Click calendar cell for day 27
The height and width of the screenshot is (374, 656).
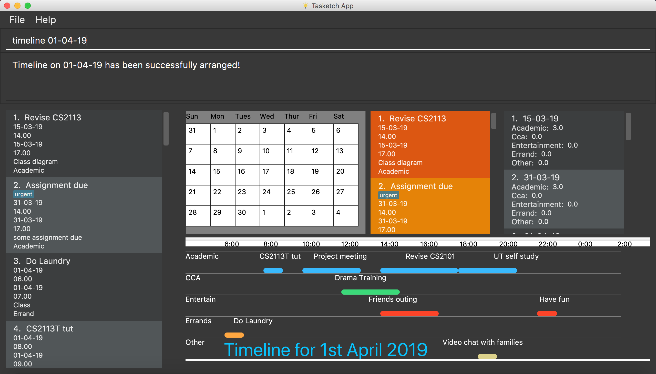[346, 195]
